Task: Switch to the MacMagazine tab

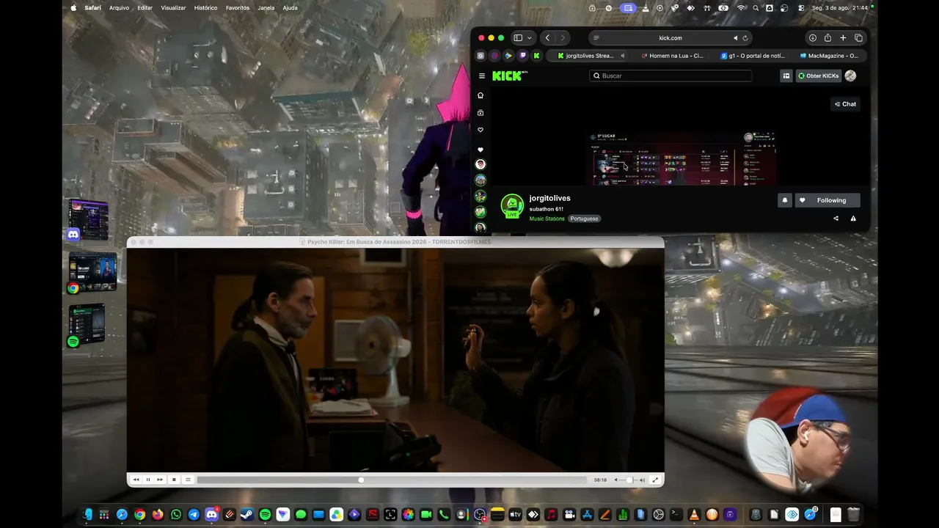Action: point(829,56)
